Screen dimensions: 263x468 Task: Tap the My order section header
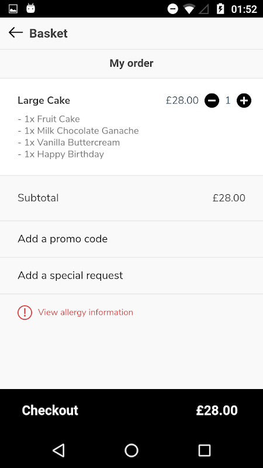[131, 63]
